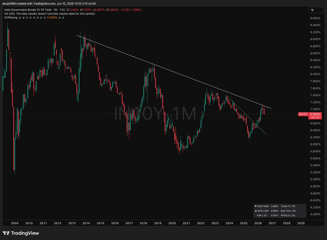Click the 7.200% price axis label
Viewport: 327px width, 240px height.
point(315,102)
